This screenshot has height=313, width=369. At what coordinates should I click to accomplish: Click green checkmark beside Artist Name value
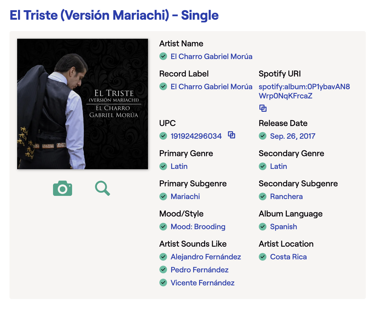click(163, 57)
